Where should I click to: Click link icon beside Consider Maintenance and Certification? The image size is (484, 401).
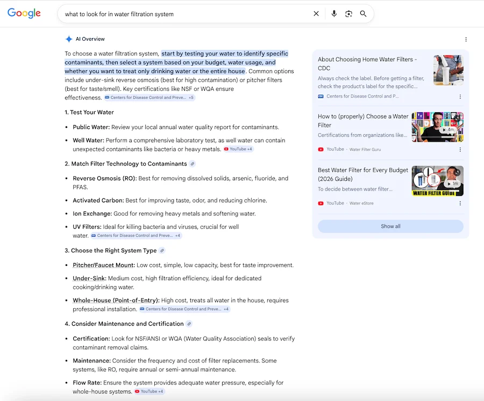click(x=189, y=324)
